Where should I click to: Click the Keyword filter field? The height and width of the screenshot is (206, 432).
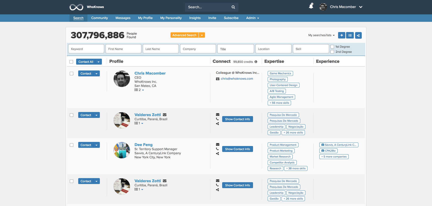(x=86, y=49)
